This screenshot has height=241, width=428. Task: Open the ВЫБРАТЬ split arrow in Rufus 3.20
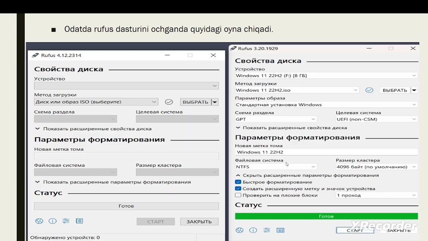point(414,90)
